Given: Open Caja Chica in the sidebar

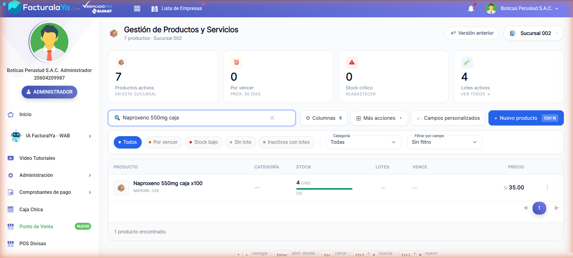Looking at the screenshot, I should tap(31, 209).
